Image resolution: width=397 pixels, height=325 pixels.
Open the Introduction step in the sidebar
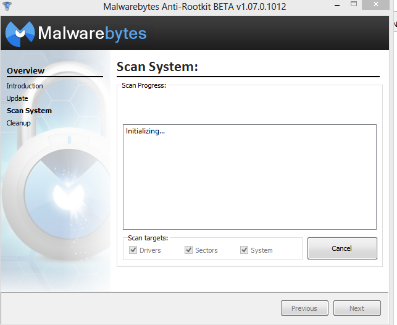coord(25,86)
